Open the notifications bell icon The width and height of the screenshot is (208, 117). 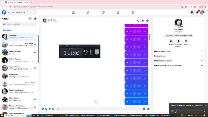[x=197, y=12]
